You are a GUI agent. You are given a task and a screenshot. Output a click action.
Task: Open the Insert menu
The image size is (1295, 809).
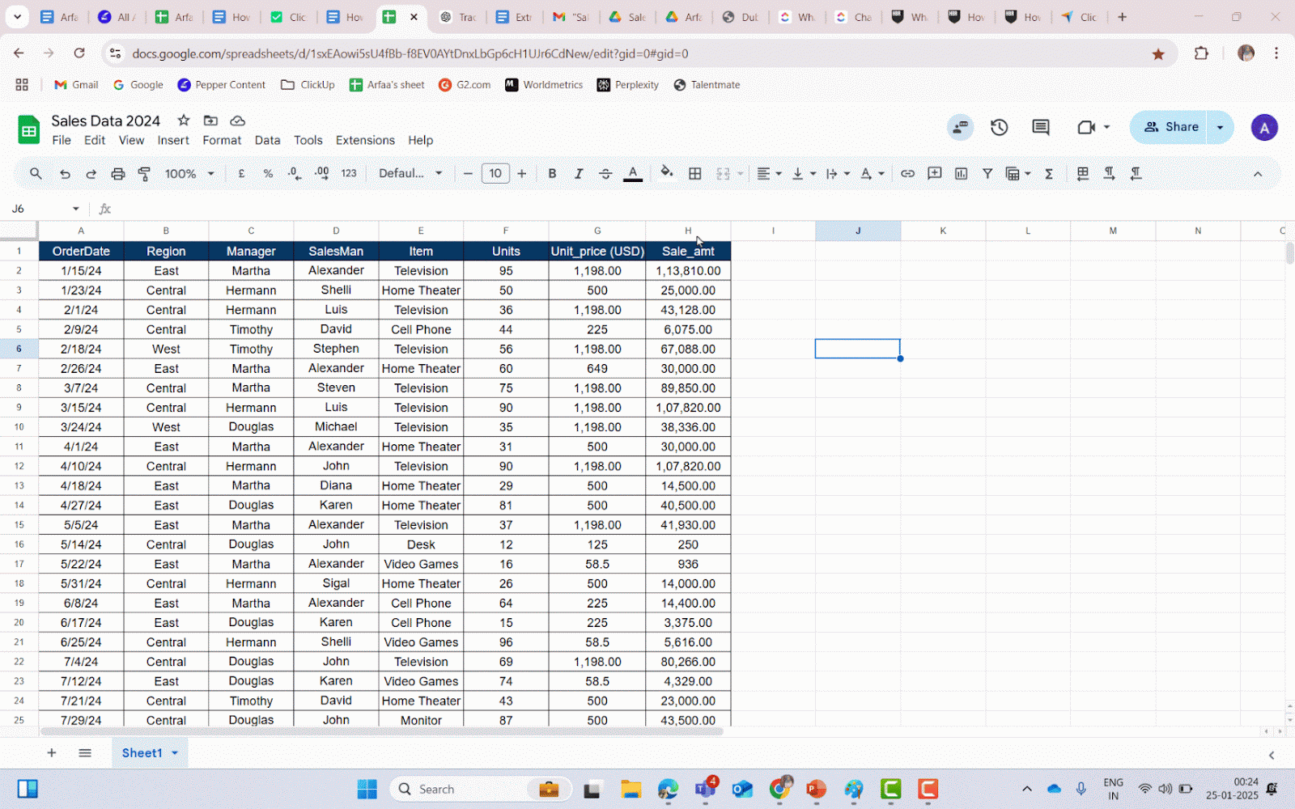(x=173, y=140)
